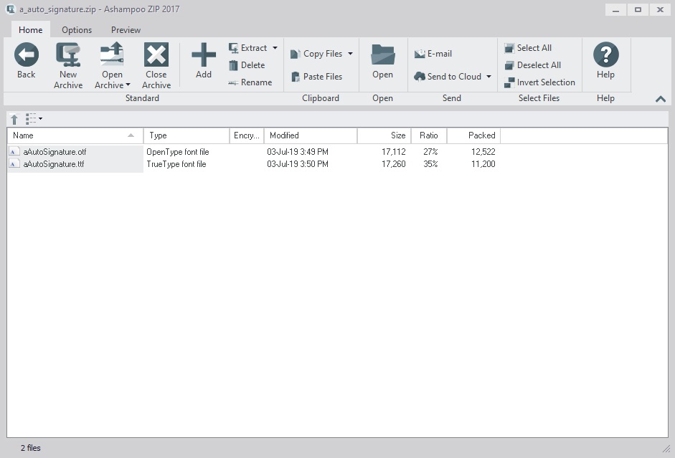The width and height of the screenshot is (675, 458).
Task: Click the E-mail envelope icon
Action: pos(420,54)
